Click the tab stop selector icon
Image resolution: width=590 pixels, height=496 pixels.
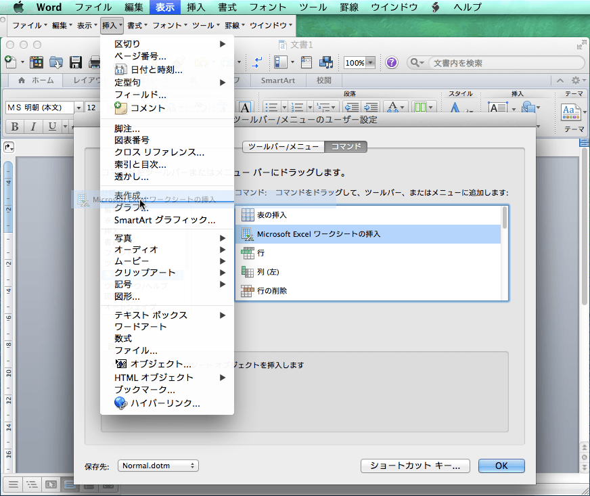[x=9, y=147]
